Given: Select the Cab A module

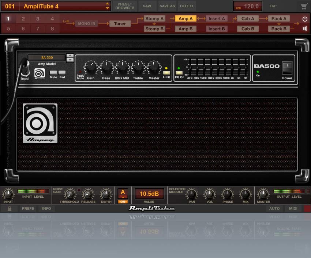Looking at the screenshot, I should point(248,19).
